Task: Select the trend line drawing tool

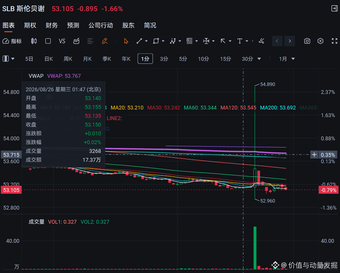Action: pos(139,41)
